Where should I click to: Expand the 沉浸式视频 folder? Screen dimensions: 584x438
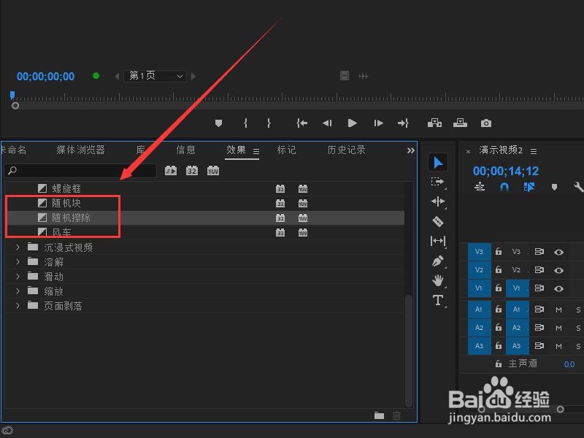18,247
